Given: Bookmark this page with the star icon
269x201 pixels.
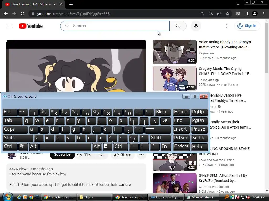Looking at the screenshot, I should pos(227,14).
